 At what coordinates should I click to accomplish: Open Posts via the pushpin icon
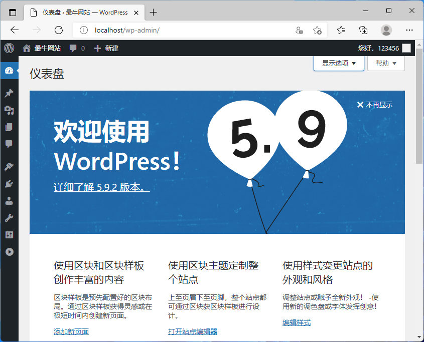tap(9, 94)
